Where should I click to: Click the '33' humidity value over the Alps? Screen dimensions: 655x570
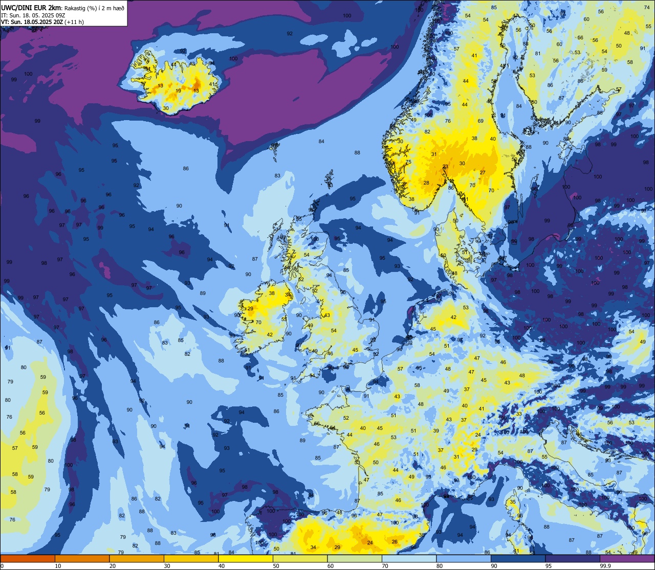pos(519,414)
